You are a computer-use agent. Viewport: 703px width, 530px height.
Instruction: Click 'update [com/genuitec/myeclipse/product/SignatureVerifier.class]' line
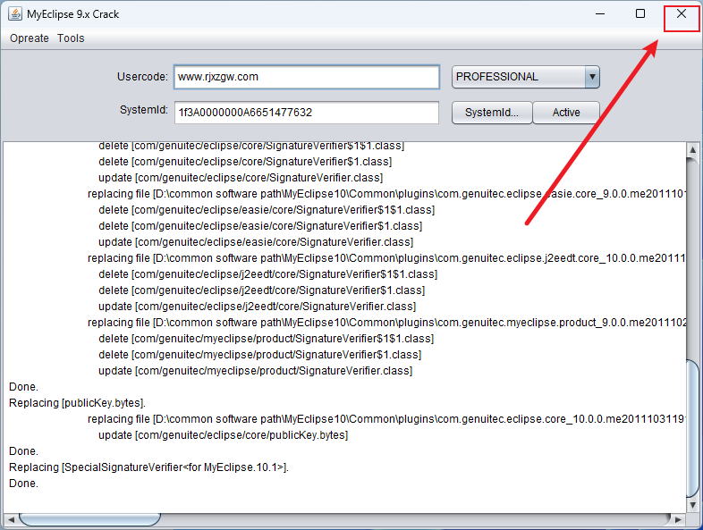pyautogui.click(x=256, y=371)
